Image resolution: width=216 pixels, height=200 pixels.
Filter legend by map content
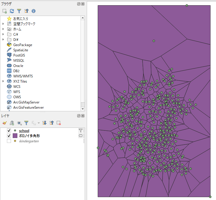click(26, 123)
